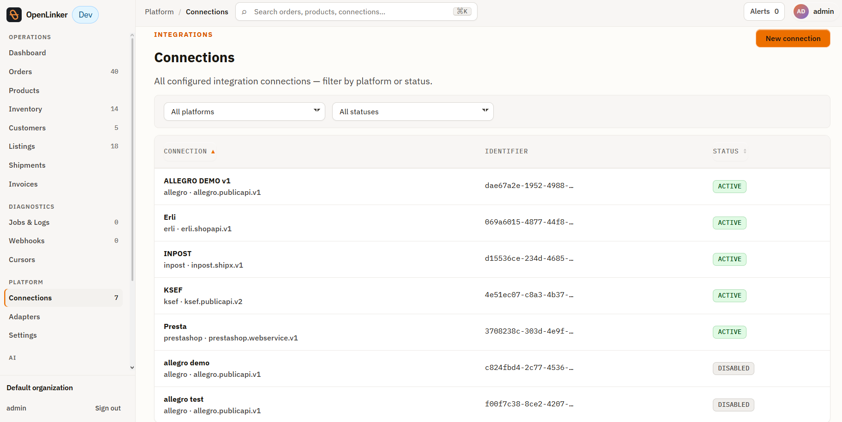Open the Dashboard menu item
Screen dimensions: 842x422
tap(64, 53)
